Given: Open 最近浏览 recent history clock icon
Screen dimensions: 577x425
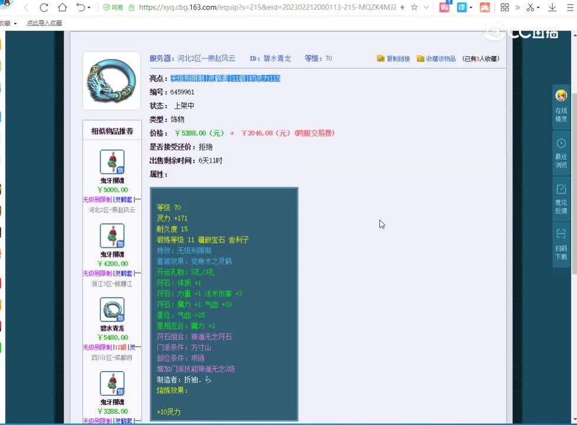Looking at the screenshot, I should pyautogui.click(x=561, y=143).
